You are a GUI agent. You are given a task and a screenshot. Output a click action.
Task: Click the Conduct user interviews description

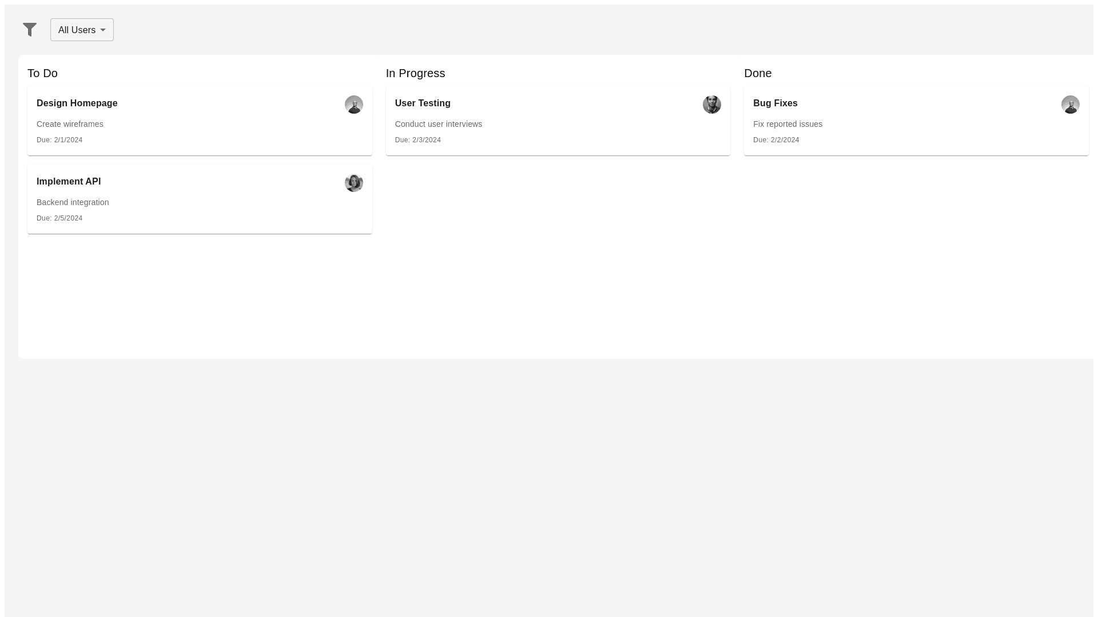click(x=438, y=124)
